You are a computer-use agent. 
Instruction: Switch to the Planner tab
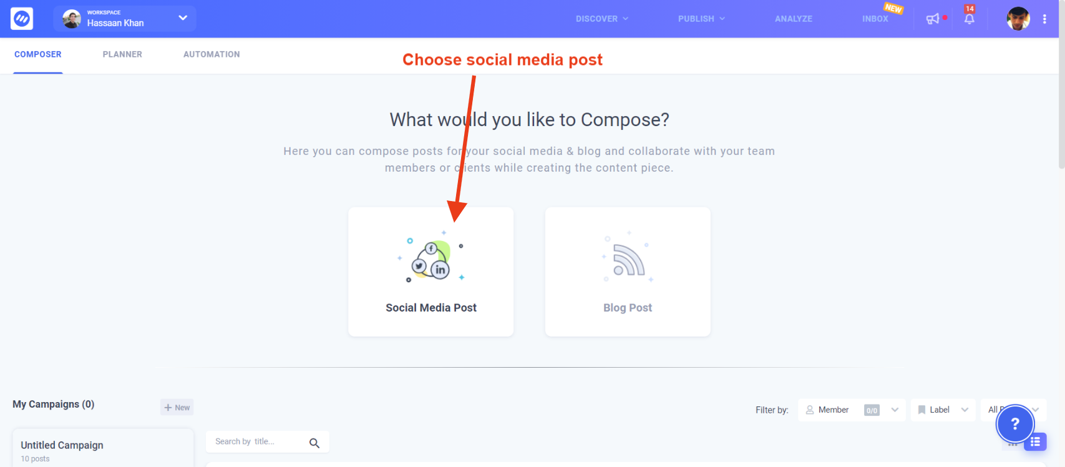tap(122, 54)
